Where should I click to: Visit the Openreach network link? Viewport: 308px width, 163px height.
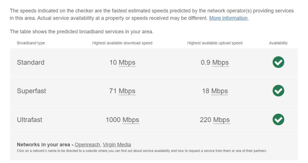pos(87,144)
